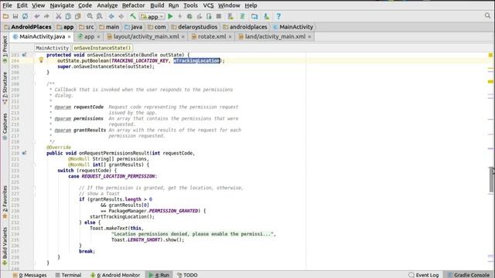Open the 6: Android Monitor tool window
Screen dimensions: 495x278
(x=115, y=275)
